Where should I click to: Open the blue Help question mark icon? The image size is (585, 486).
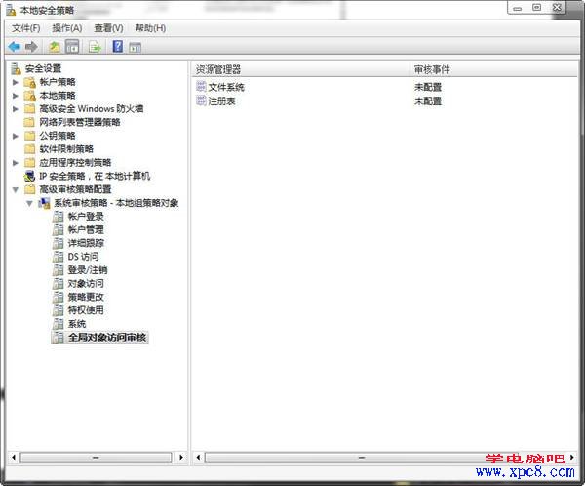point(118,46)
